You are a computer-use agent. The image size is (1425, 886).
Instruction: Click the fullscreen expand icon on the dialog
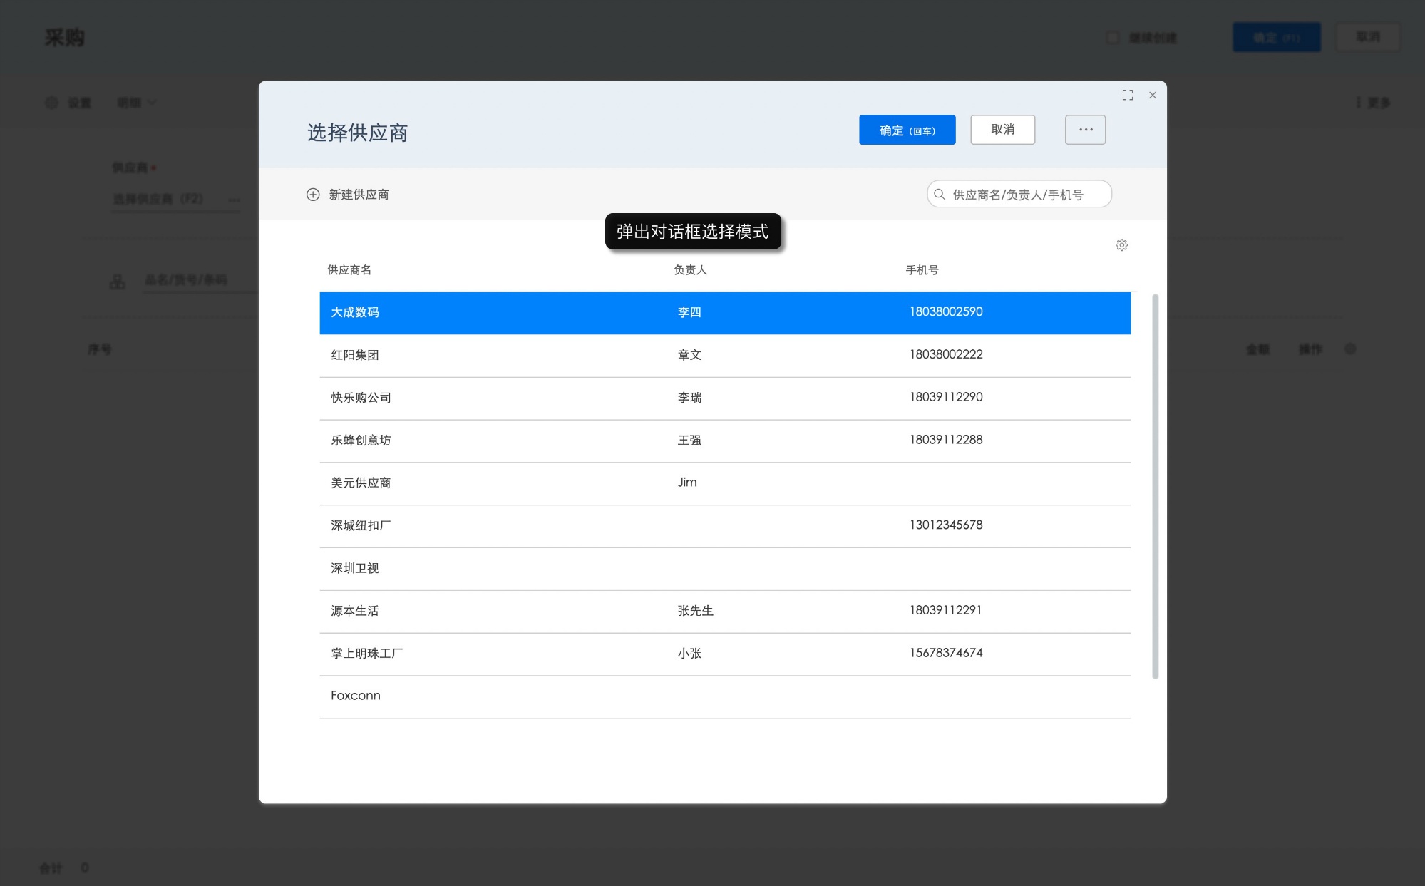click(x=1128, y=94)
